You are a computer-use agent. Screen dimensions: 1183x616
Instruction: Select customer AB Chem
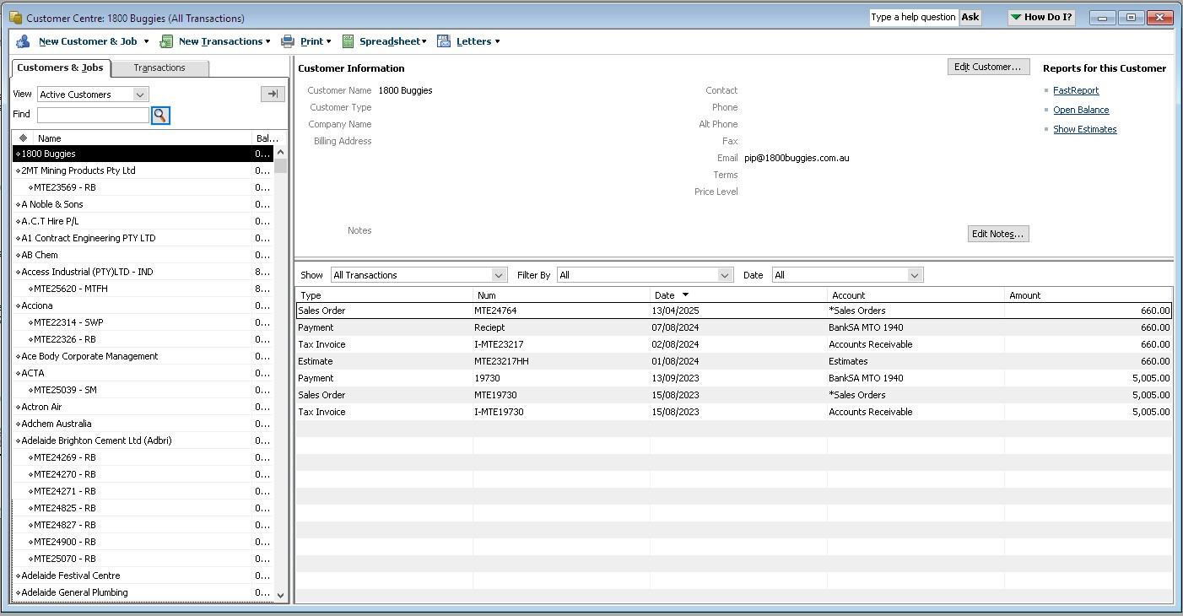(143, 255)
